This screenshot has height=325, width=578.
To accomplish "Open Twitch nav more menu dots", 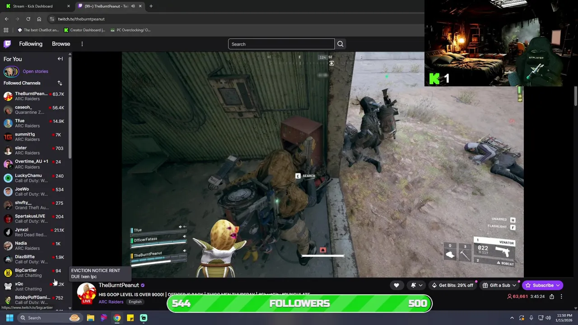I will (82, 44).
